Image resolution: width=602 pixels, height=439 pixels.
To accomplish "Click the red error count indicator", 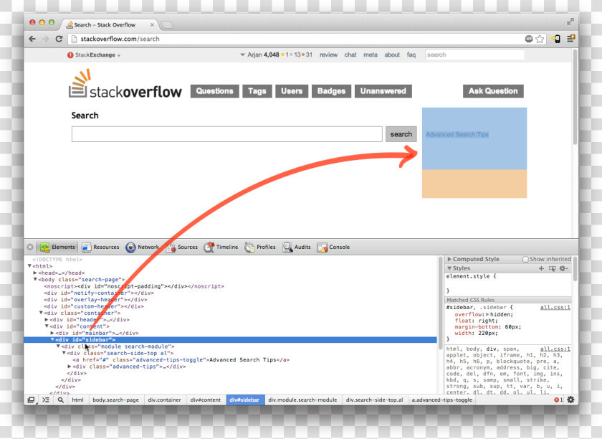I will 558,400.
